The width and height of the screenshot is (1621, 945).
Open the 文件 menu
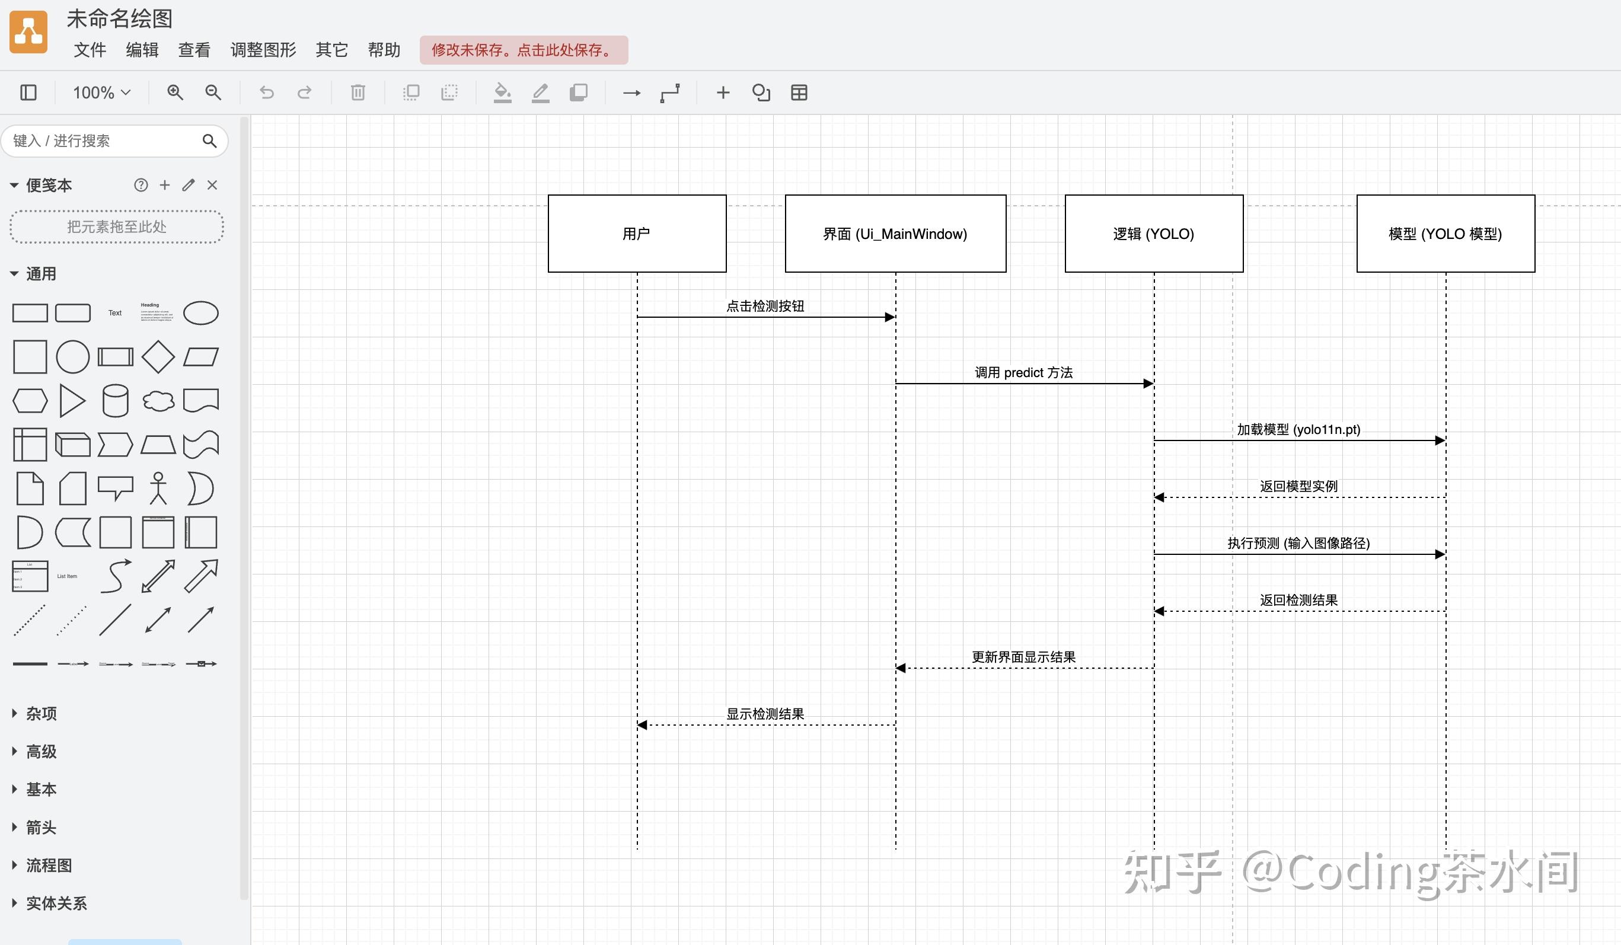[x=90, y=50]
